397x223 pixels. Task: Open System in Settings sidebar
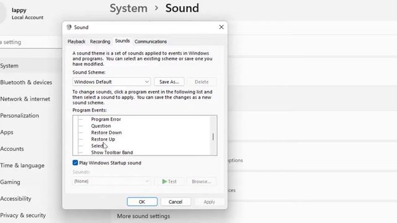tap(9, 66)
